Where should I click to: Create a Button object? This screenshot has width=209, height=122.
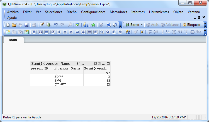[x=77, y=32]
